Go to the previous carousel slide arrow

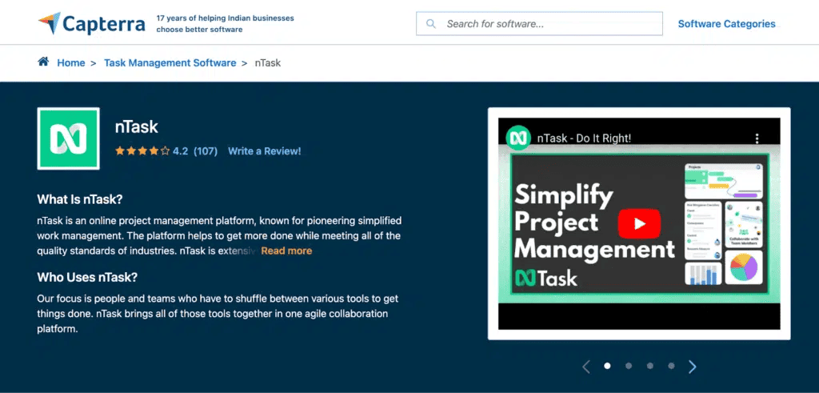[x=586, y=367]
